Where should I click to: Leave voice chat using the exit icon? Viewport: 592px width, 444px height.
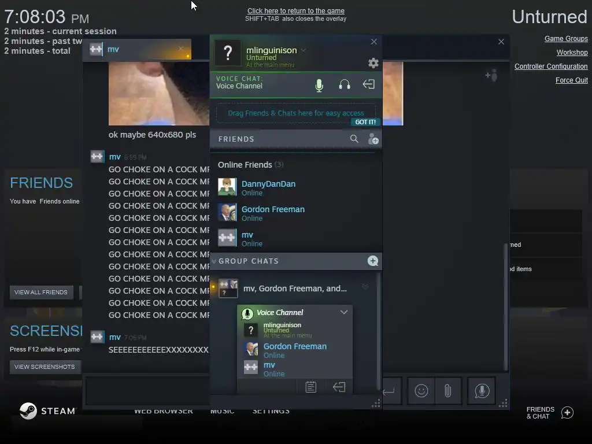click(x=368, y=84)
